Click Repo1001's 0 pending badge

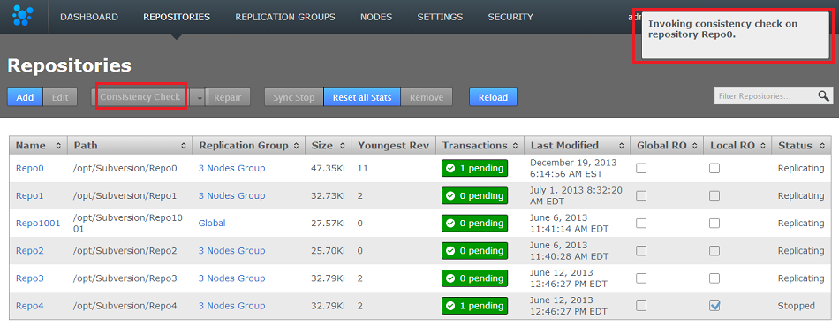click(x=474, y=224)
